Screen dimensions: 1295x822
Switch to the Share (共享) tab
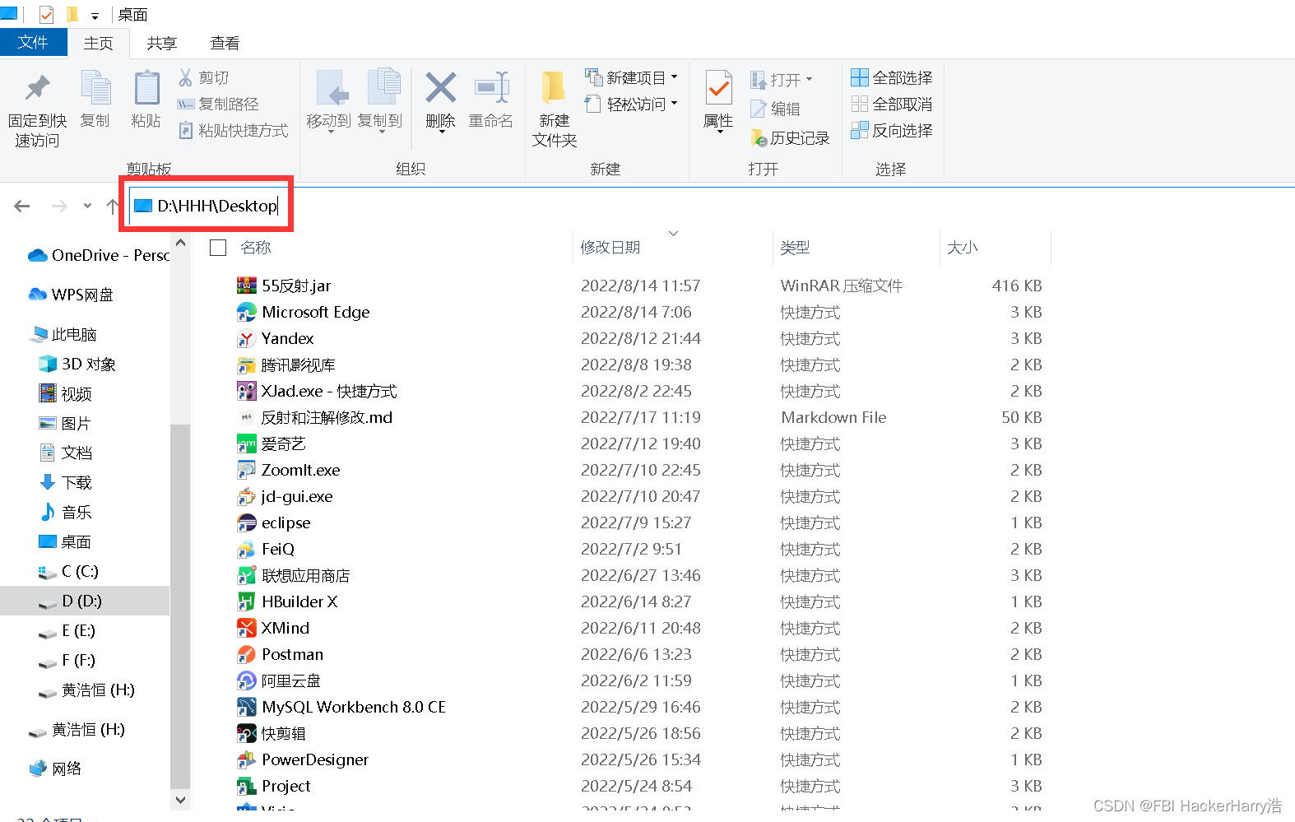coord(162,44)
